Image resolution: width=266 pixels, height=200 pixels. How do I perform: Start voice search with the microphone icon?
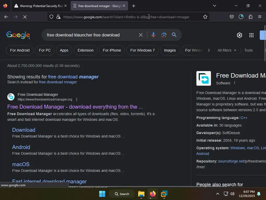tap(153, 35)
